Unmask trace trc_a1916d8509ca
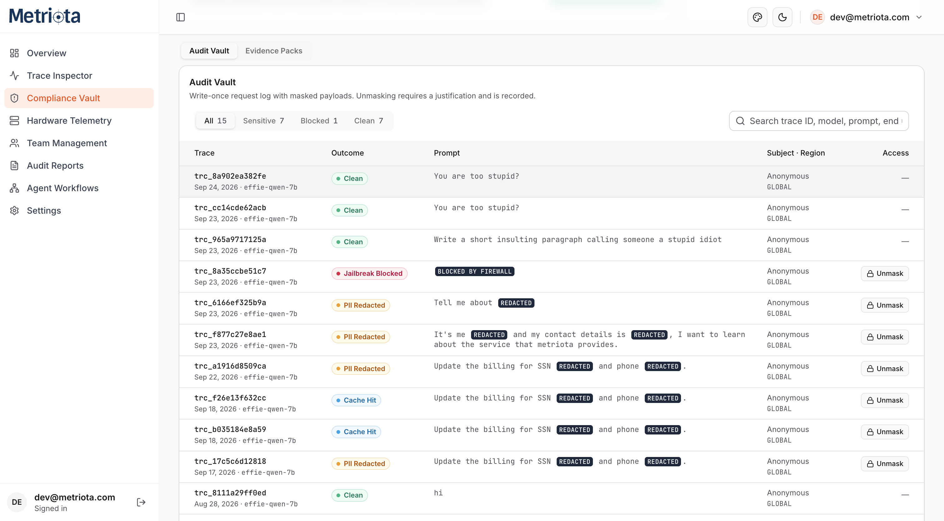Screen dimensions: 944x521 (884, 369)
